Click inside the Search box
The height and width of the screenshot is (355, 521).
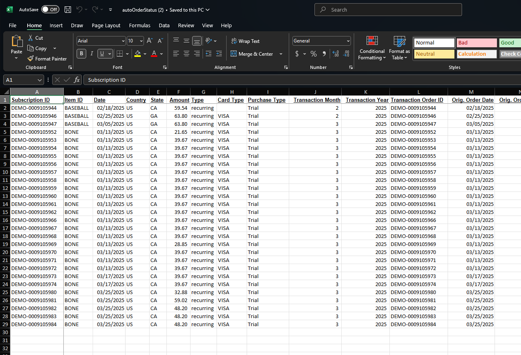(x=388, y=10)
